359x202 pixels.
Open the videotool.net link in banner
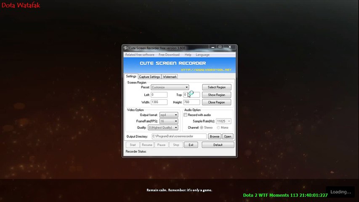206,69
